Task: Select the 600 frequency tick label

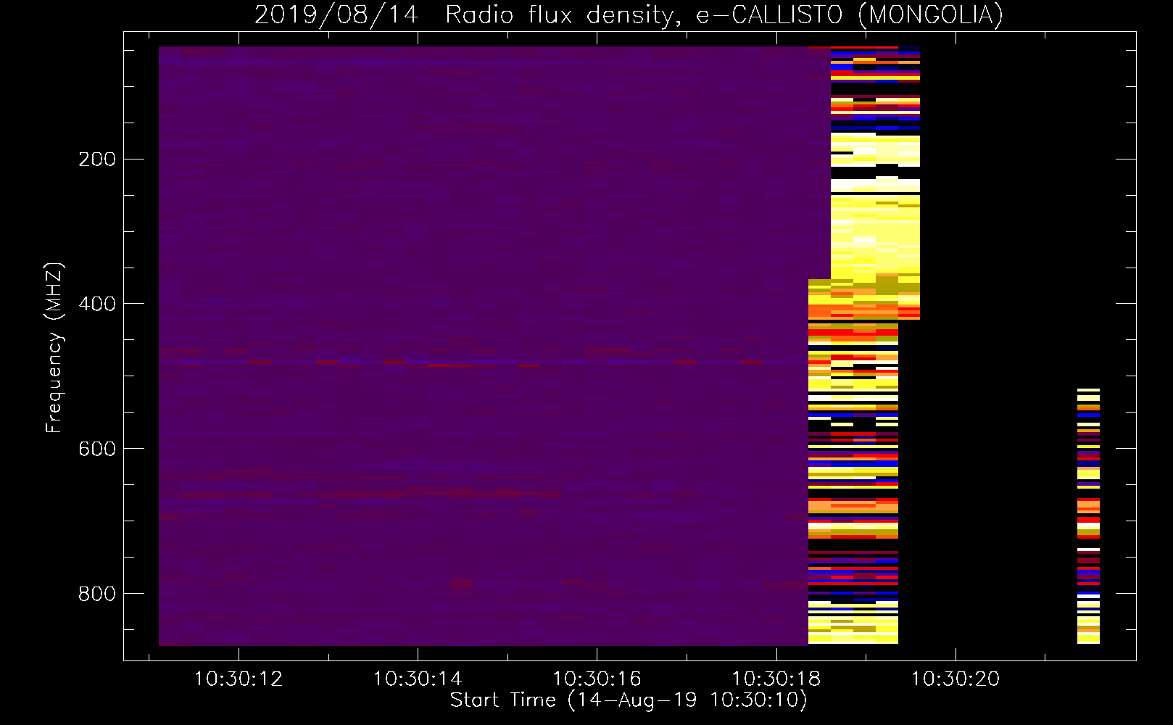Action: coord(97,449)
